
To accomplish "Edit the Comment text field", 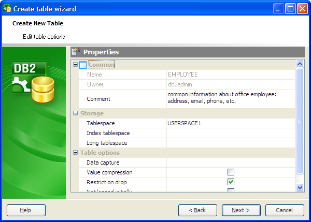I will (230, 98).
